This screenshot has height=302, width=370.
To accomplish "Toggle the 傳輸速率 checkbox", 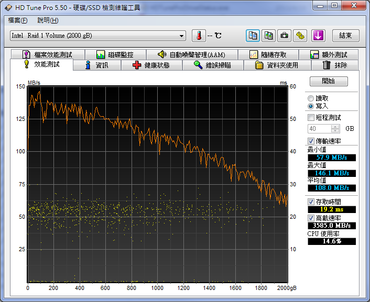I will click(x=311, y=141).
